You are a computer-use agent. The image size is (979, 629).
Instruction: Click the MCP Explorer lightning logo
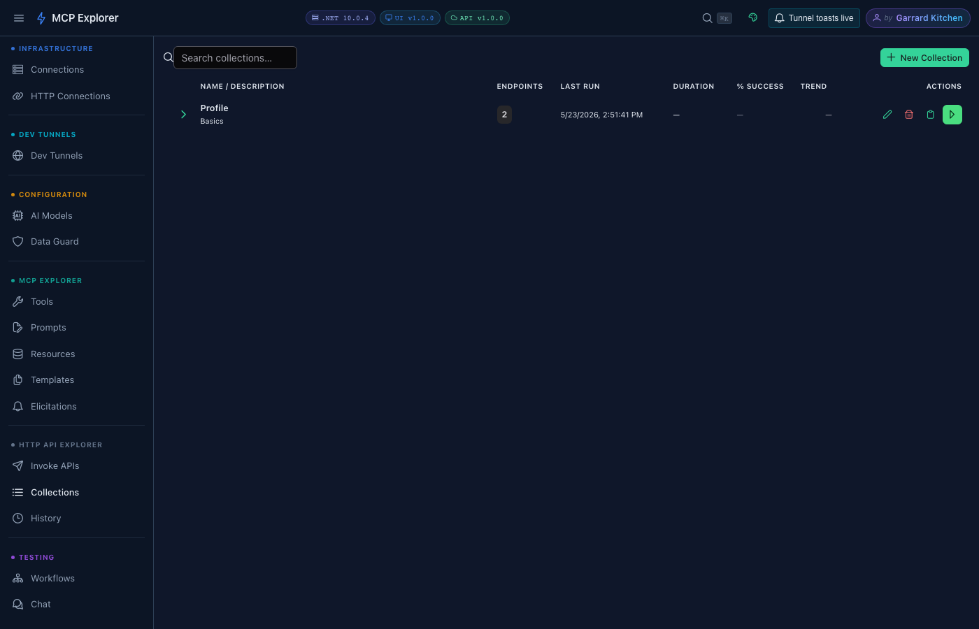pyautogui.click(x=41, y=18)
